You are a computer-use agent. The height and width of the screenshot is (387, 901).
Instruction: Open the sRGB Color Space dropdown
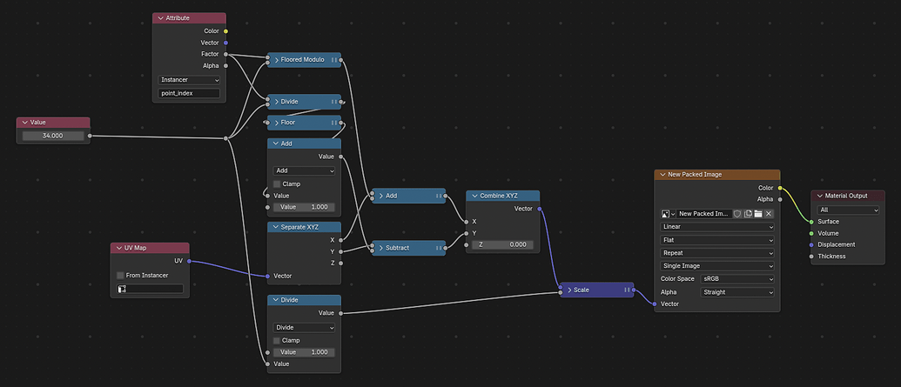point(737,279)
